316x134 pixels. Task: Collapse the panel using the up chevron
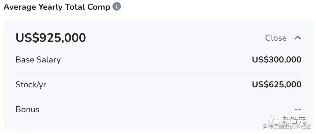[298, 38]
